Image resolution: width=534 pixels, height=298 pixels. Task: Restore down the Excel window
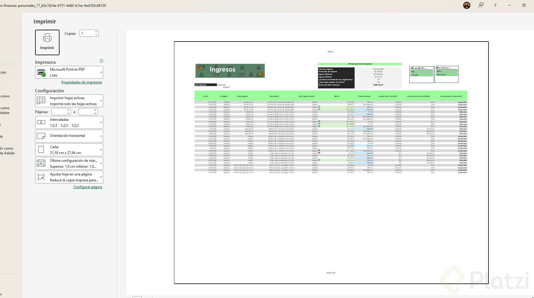pos(524,5)
